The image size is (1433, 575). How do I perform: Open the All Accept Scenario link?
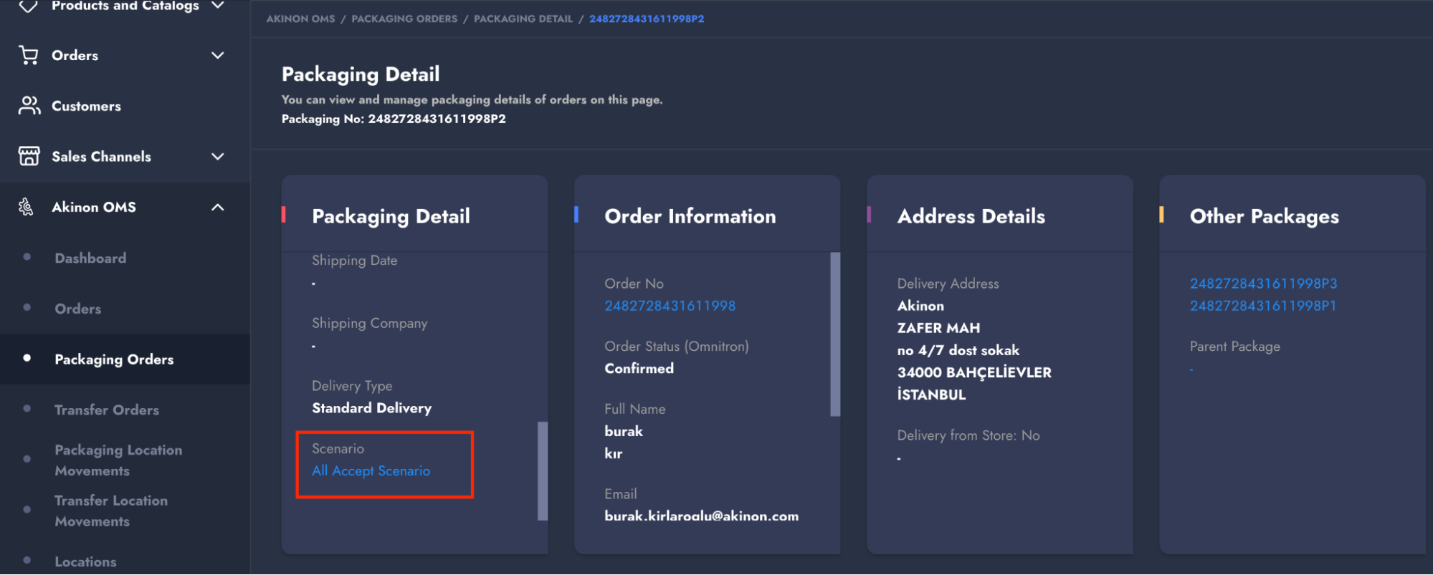[x=371, y=470]
